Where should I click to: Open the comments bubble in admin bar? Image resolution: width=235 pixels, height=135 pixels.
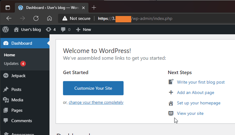(66, 30)
